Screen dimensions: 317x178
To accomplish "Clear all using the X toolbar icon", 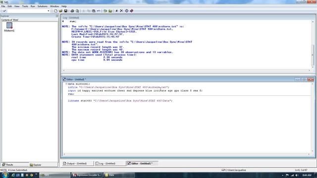I will point(121,11).
